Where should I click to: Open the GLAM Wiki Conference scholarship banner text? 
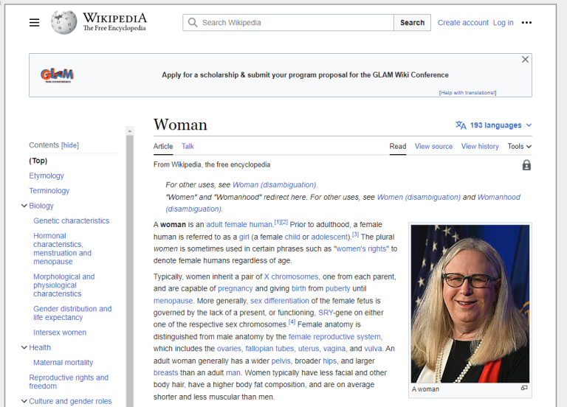pyautogui.click(x=305, y=74)
